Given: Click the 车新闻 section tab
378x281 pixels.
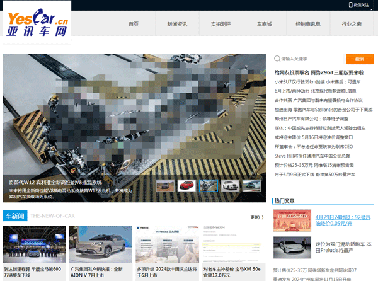Looking at the screenshot, I should tap(15, 215).
